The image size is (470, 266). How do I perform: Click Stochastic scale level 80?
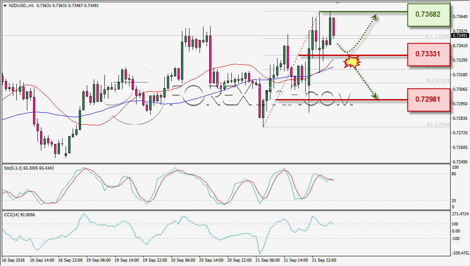[454, 174]
